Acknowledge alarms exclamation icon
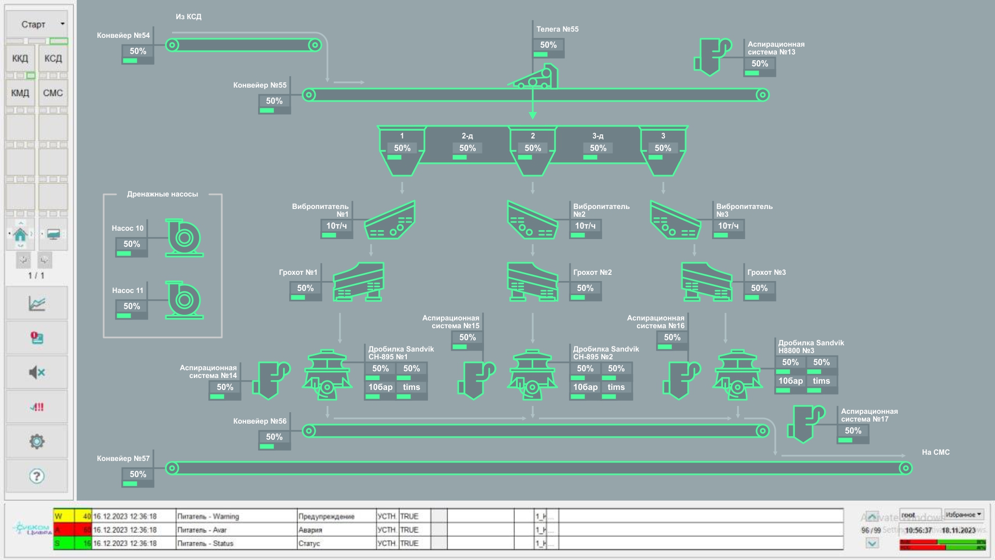Viewport: 995px width, 560px height. tap(36, 407)
